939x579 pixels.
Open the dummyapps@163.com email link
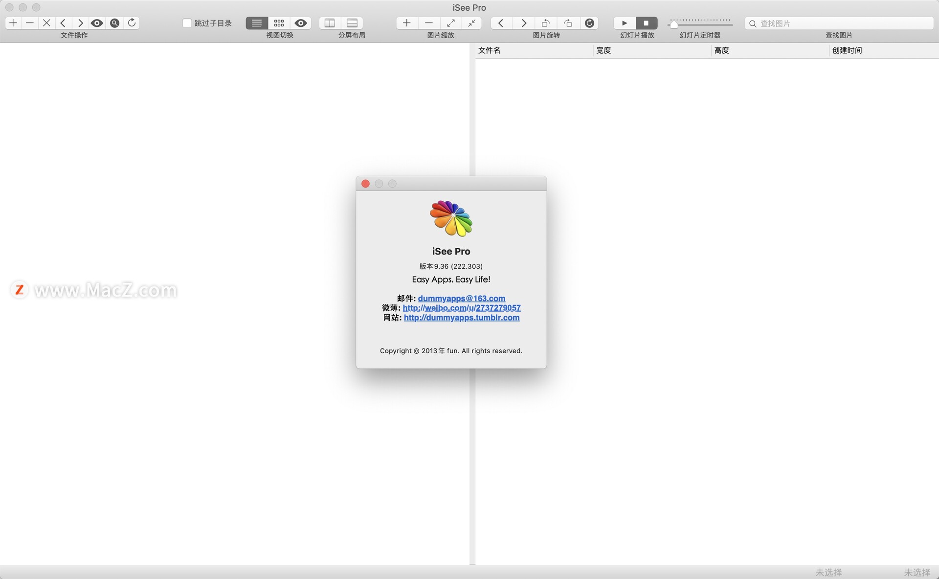click(x=461, y=298)
